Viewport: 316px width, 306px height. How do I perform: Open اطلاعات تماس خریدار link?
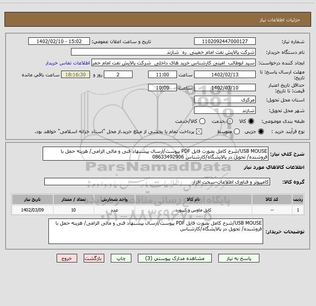coord(68,63)
